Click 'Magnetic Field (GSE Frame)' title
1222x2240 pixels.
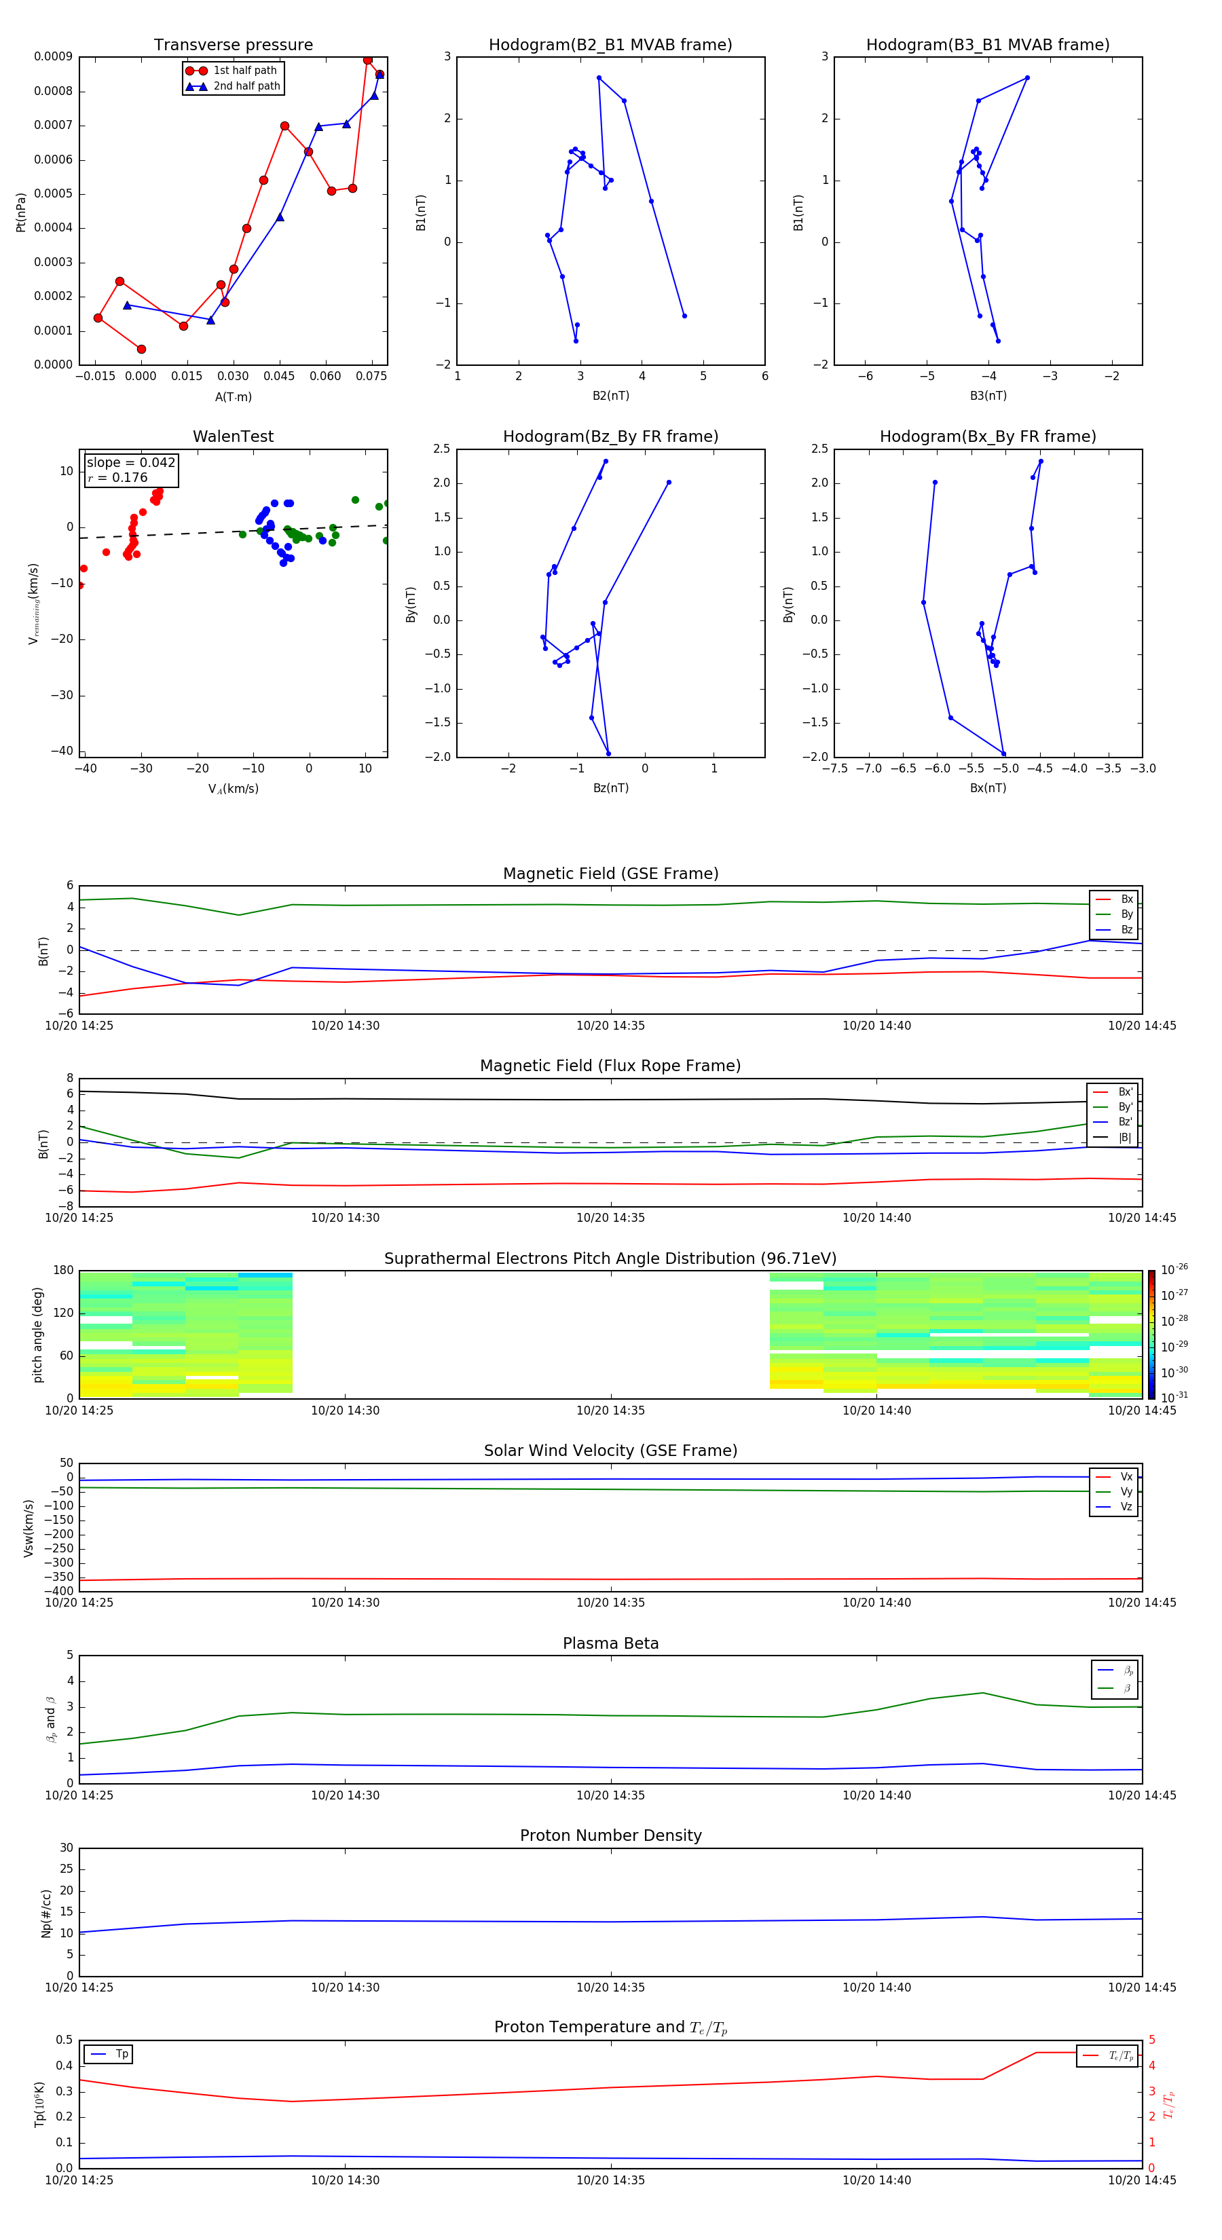[610, 874]
